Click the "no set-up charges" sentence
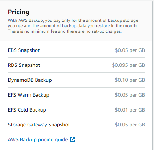The image size is (154, 150). 65,31
